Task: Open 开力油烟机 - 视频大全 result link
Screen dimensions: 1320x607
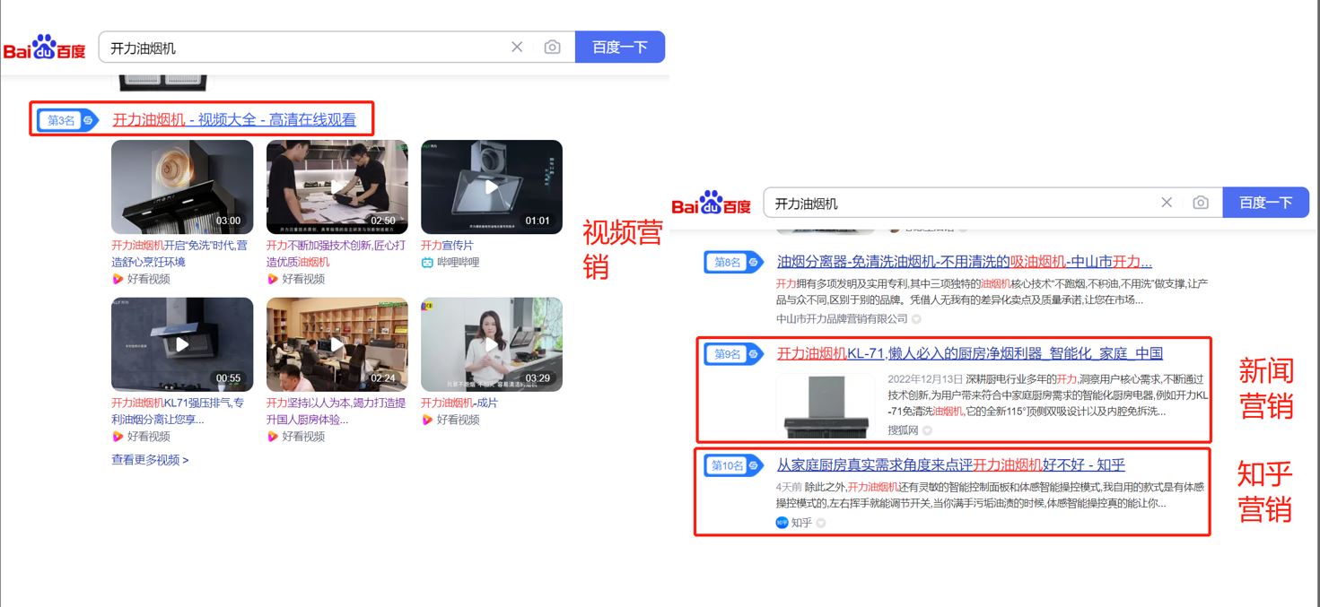Action: coord(233,120)
